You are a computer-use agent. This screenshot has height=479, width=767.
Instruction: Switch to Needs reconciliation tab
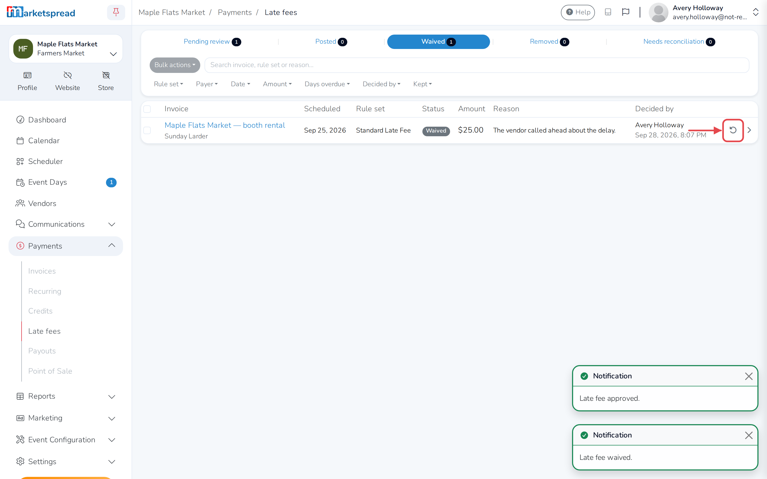click(679, 42)
